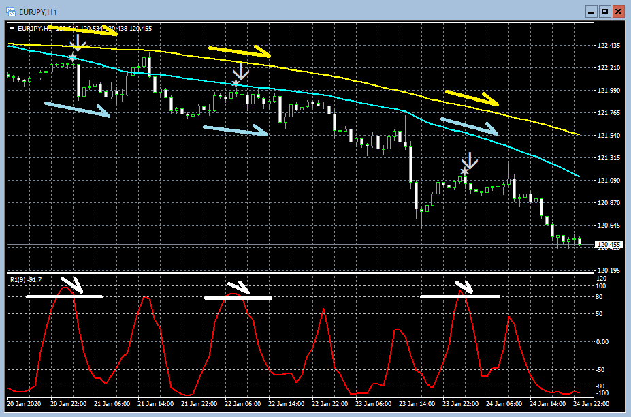The height and width of the screenshot is (417, 631).
Task: Minimize the EURJPY,H1 chart window
Action: (x=591, y=12)
